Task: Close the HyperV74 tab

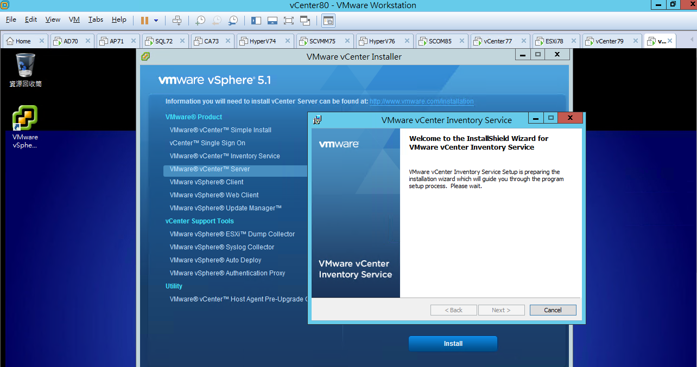Action: (x=288, y=41)
